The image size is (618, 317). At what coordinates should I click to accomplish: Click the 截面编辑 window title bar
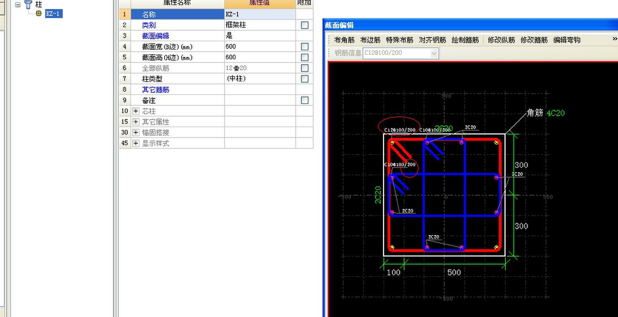click(471, 25)
